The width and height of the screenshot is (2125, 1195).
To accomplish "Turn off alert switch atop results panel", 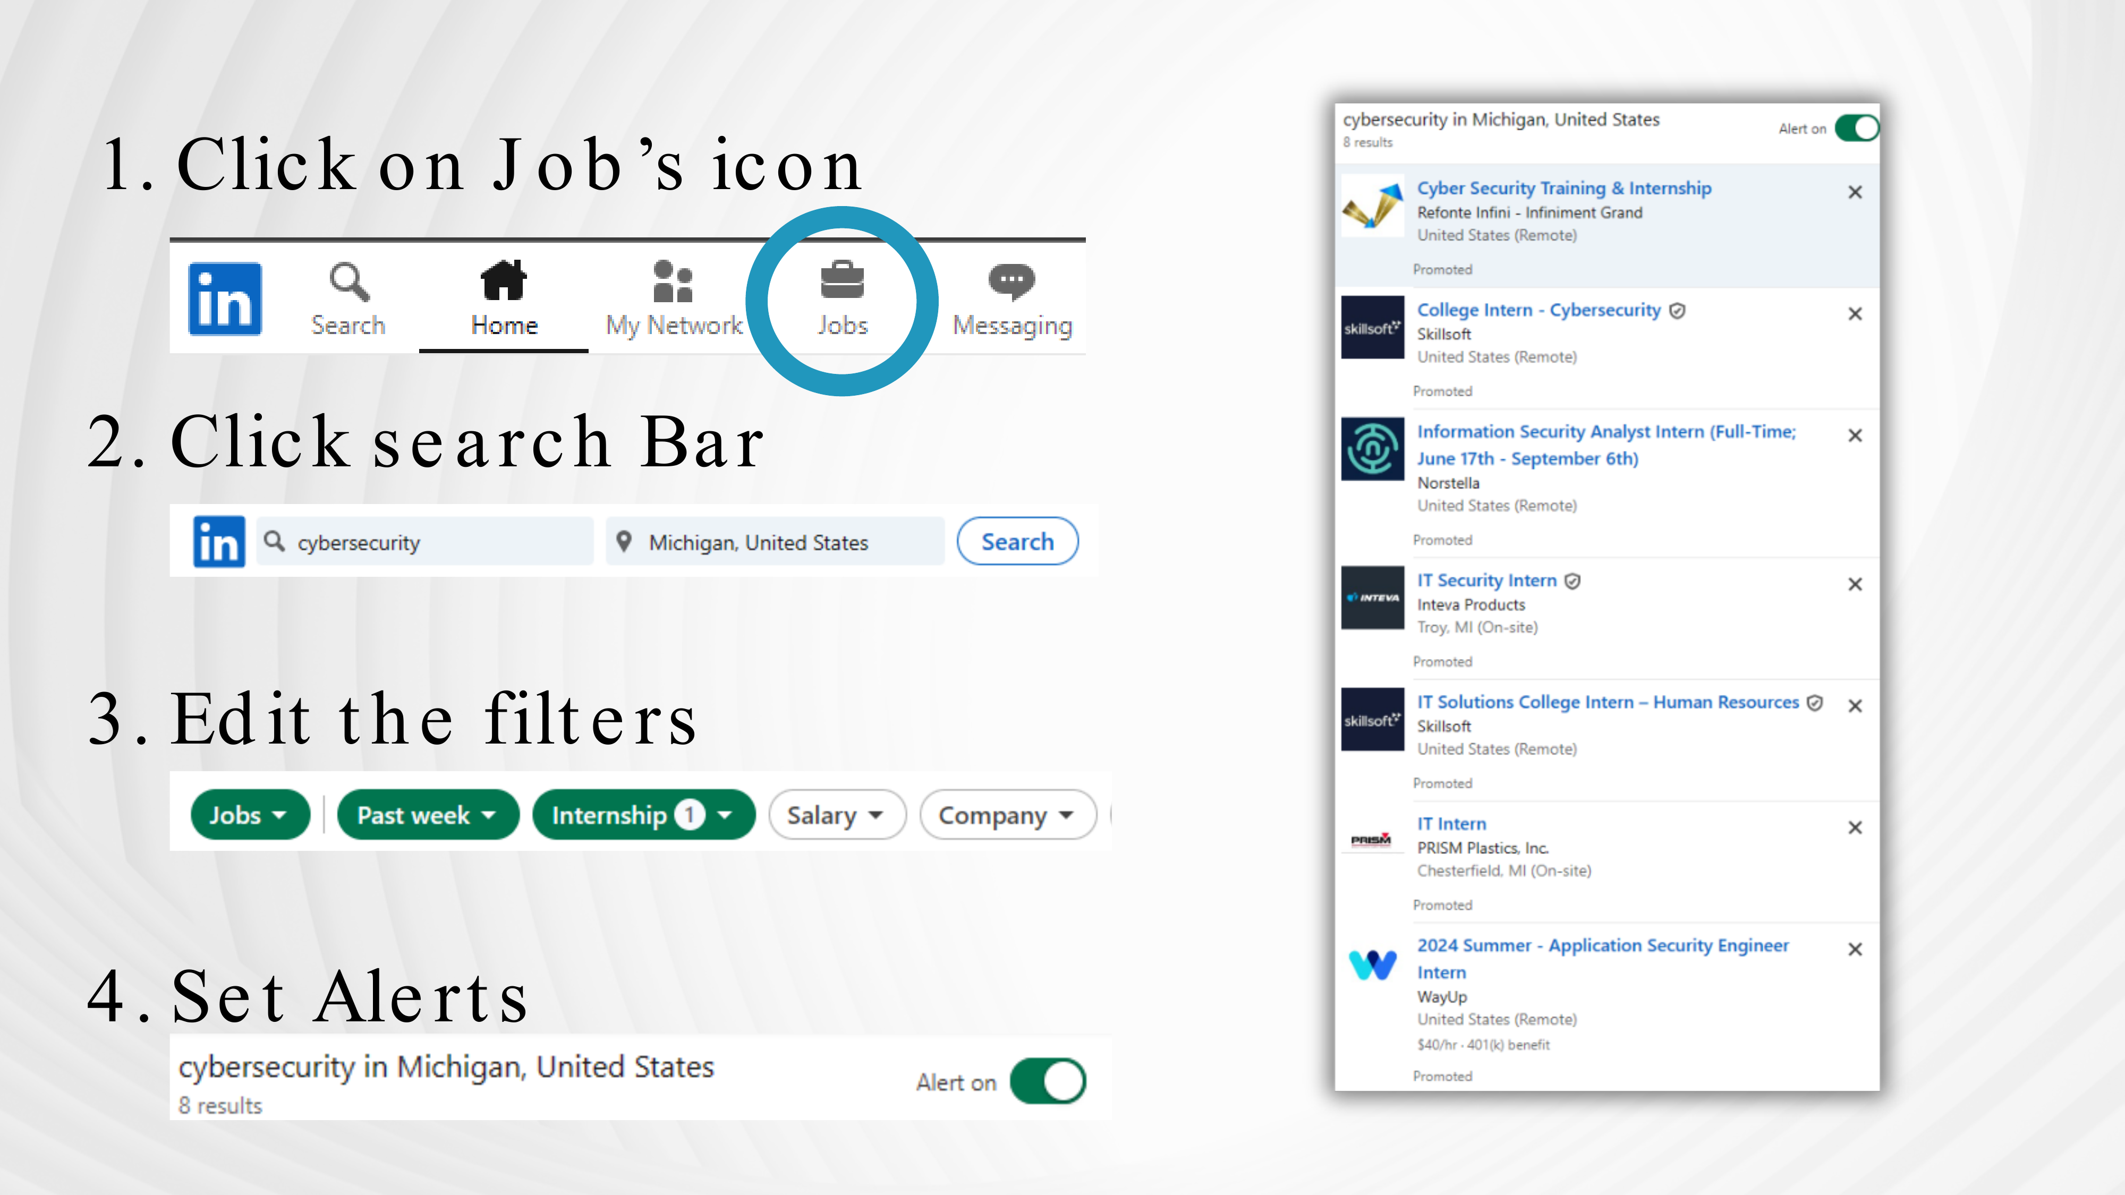I will click(x=1856, y=129).
